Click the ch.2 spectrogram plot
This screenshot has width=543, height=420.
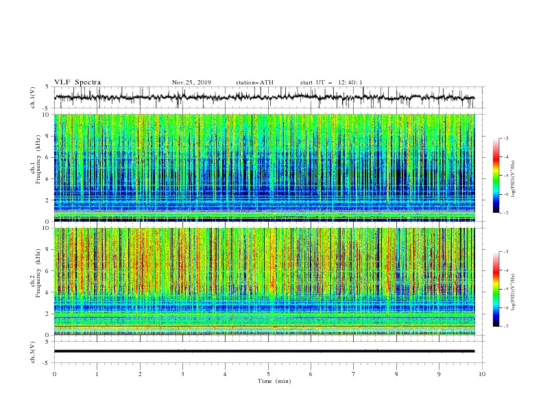[265, 281]
